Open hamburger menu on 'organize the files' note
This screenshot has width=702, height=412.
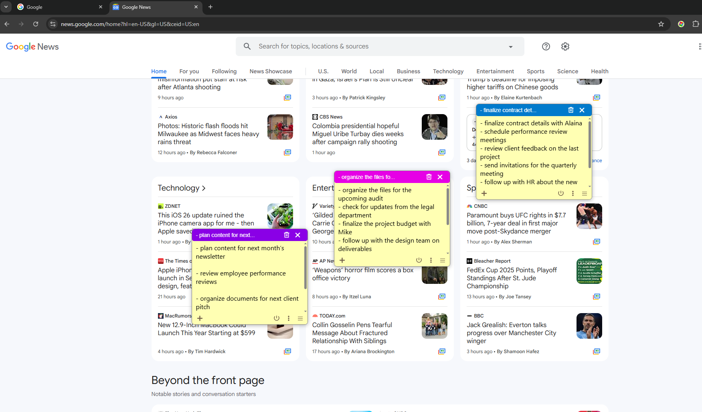443,260
